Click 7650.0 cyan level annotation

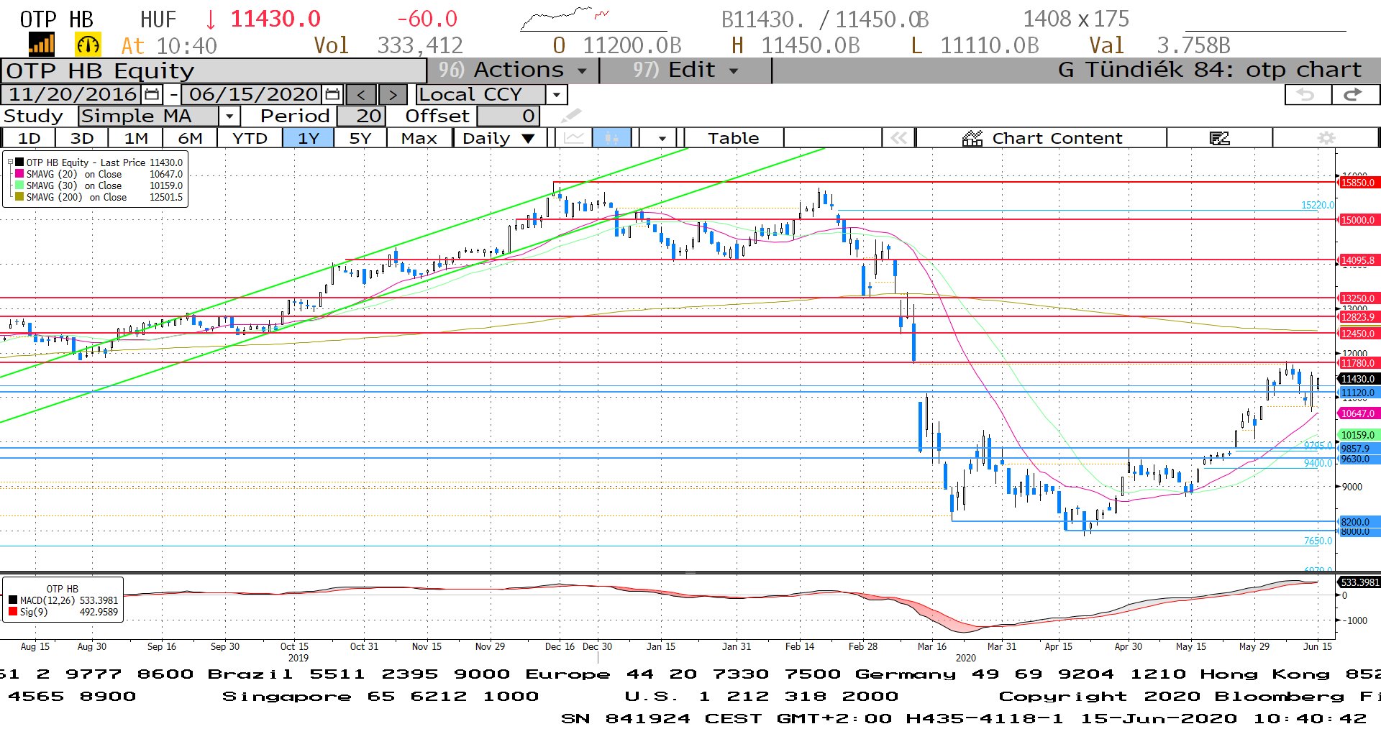[1318, 541]
